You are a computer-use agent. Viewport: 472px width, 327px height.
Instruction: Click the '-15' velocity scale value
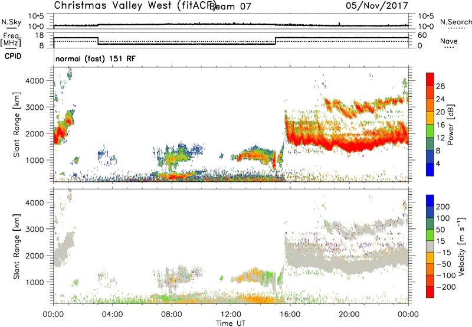(x=444, y=252)
